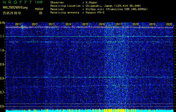Click the 0912 time marker
176x112 pixels.
coord(35,24)
